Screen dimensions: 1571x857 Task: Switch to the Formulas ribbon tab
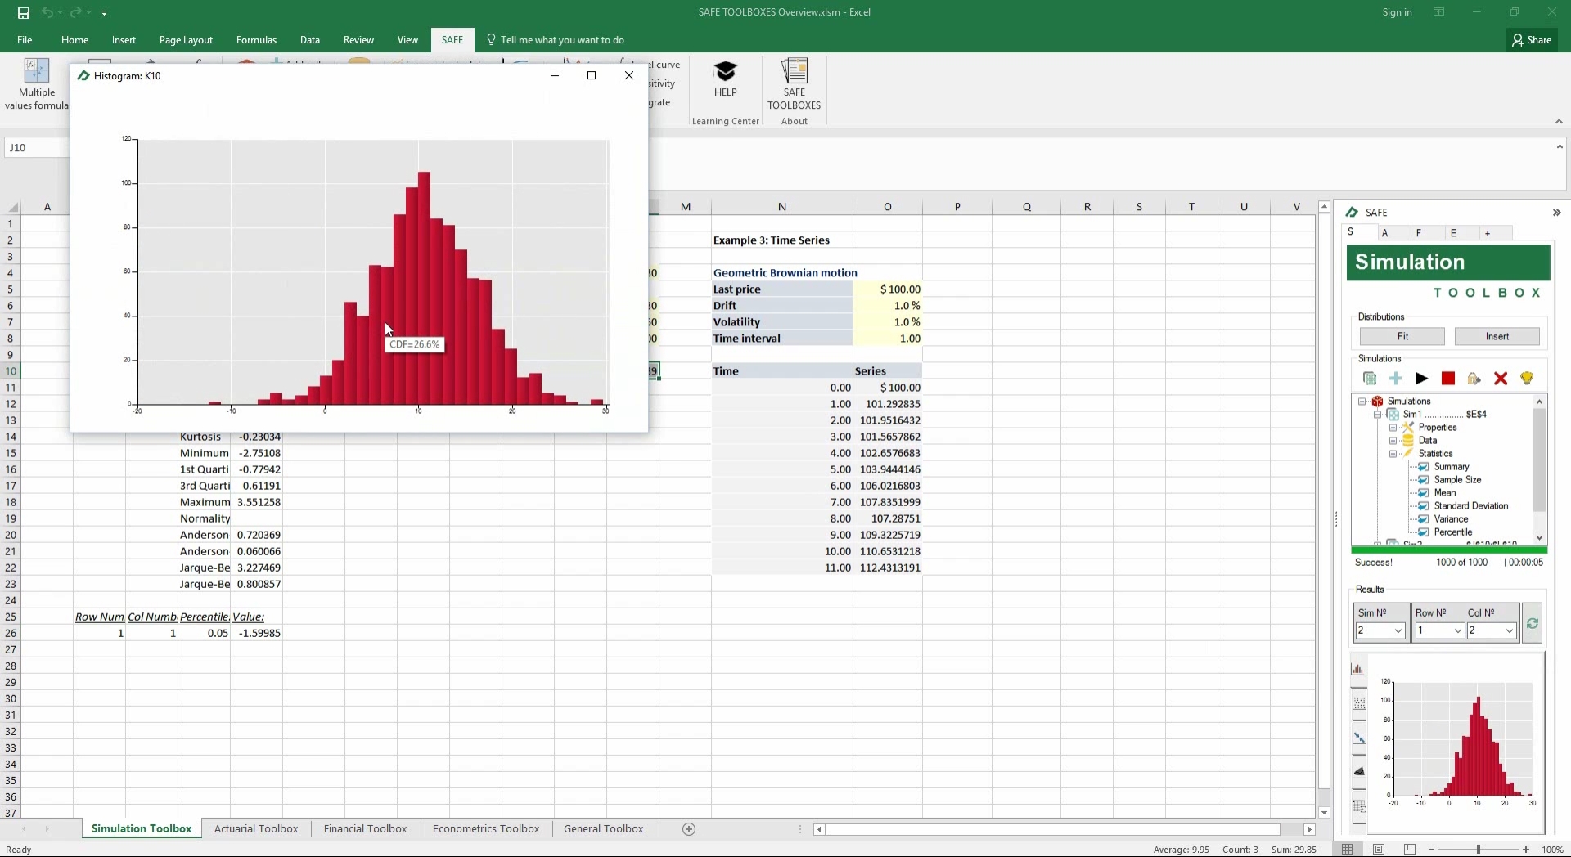256,40
